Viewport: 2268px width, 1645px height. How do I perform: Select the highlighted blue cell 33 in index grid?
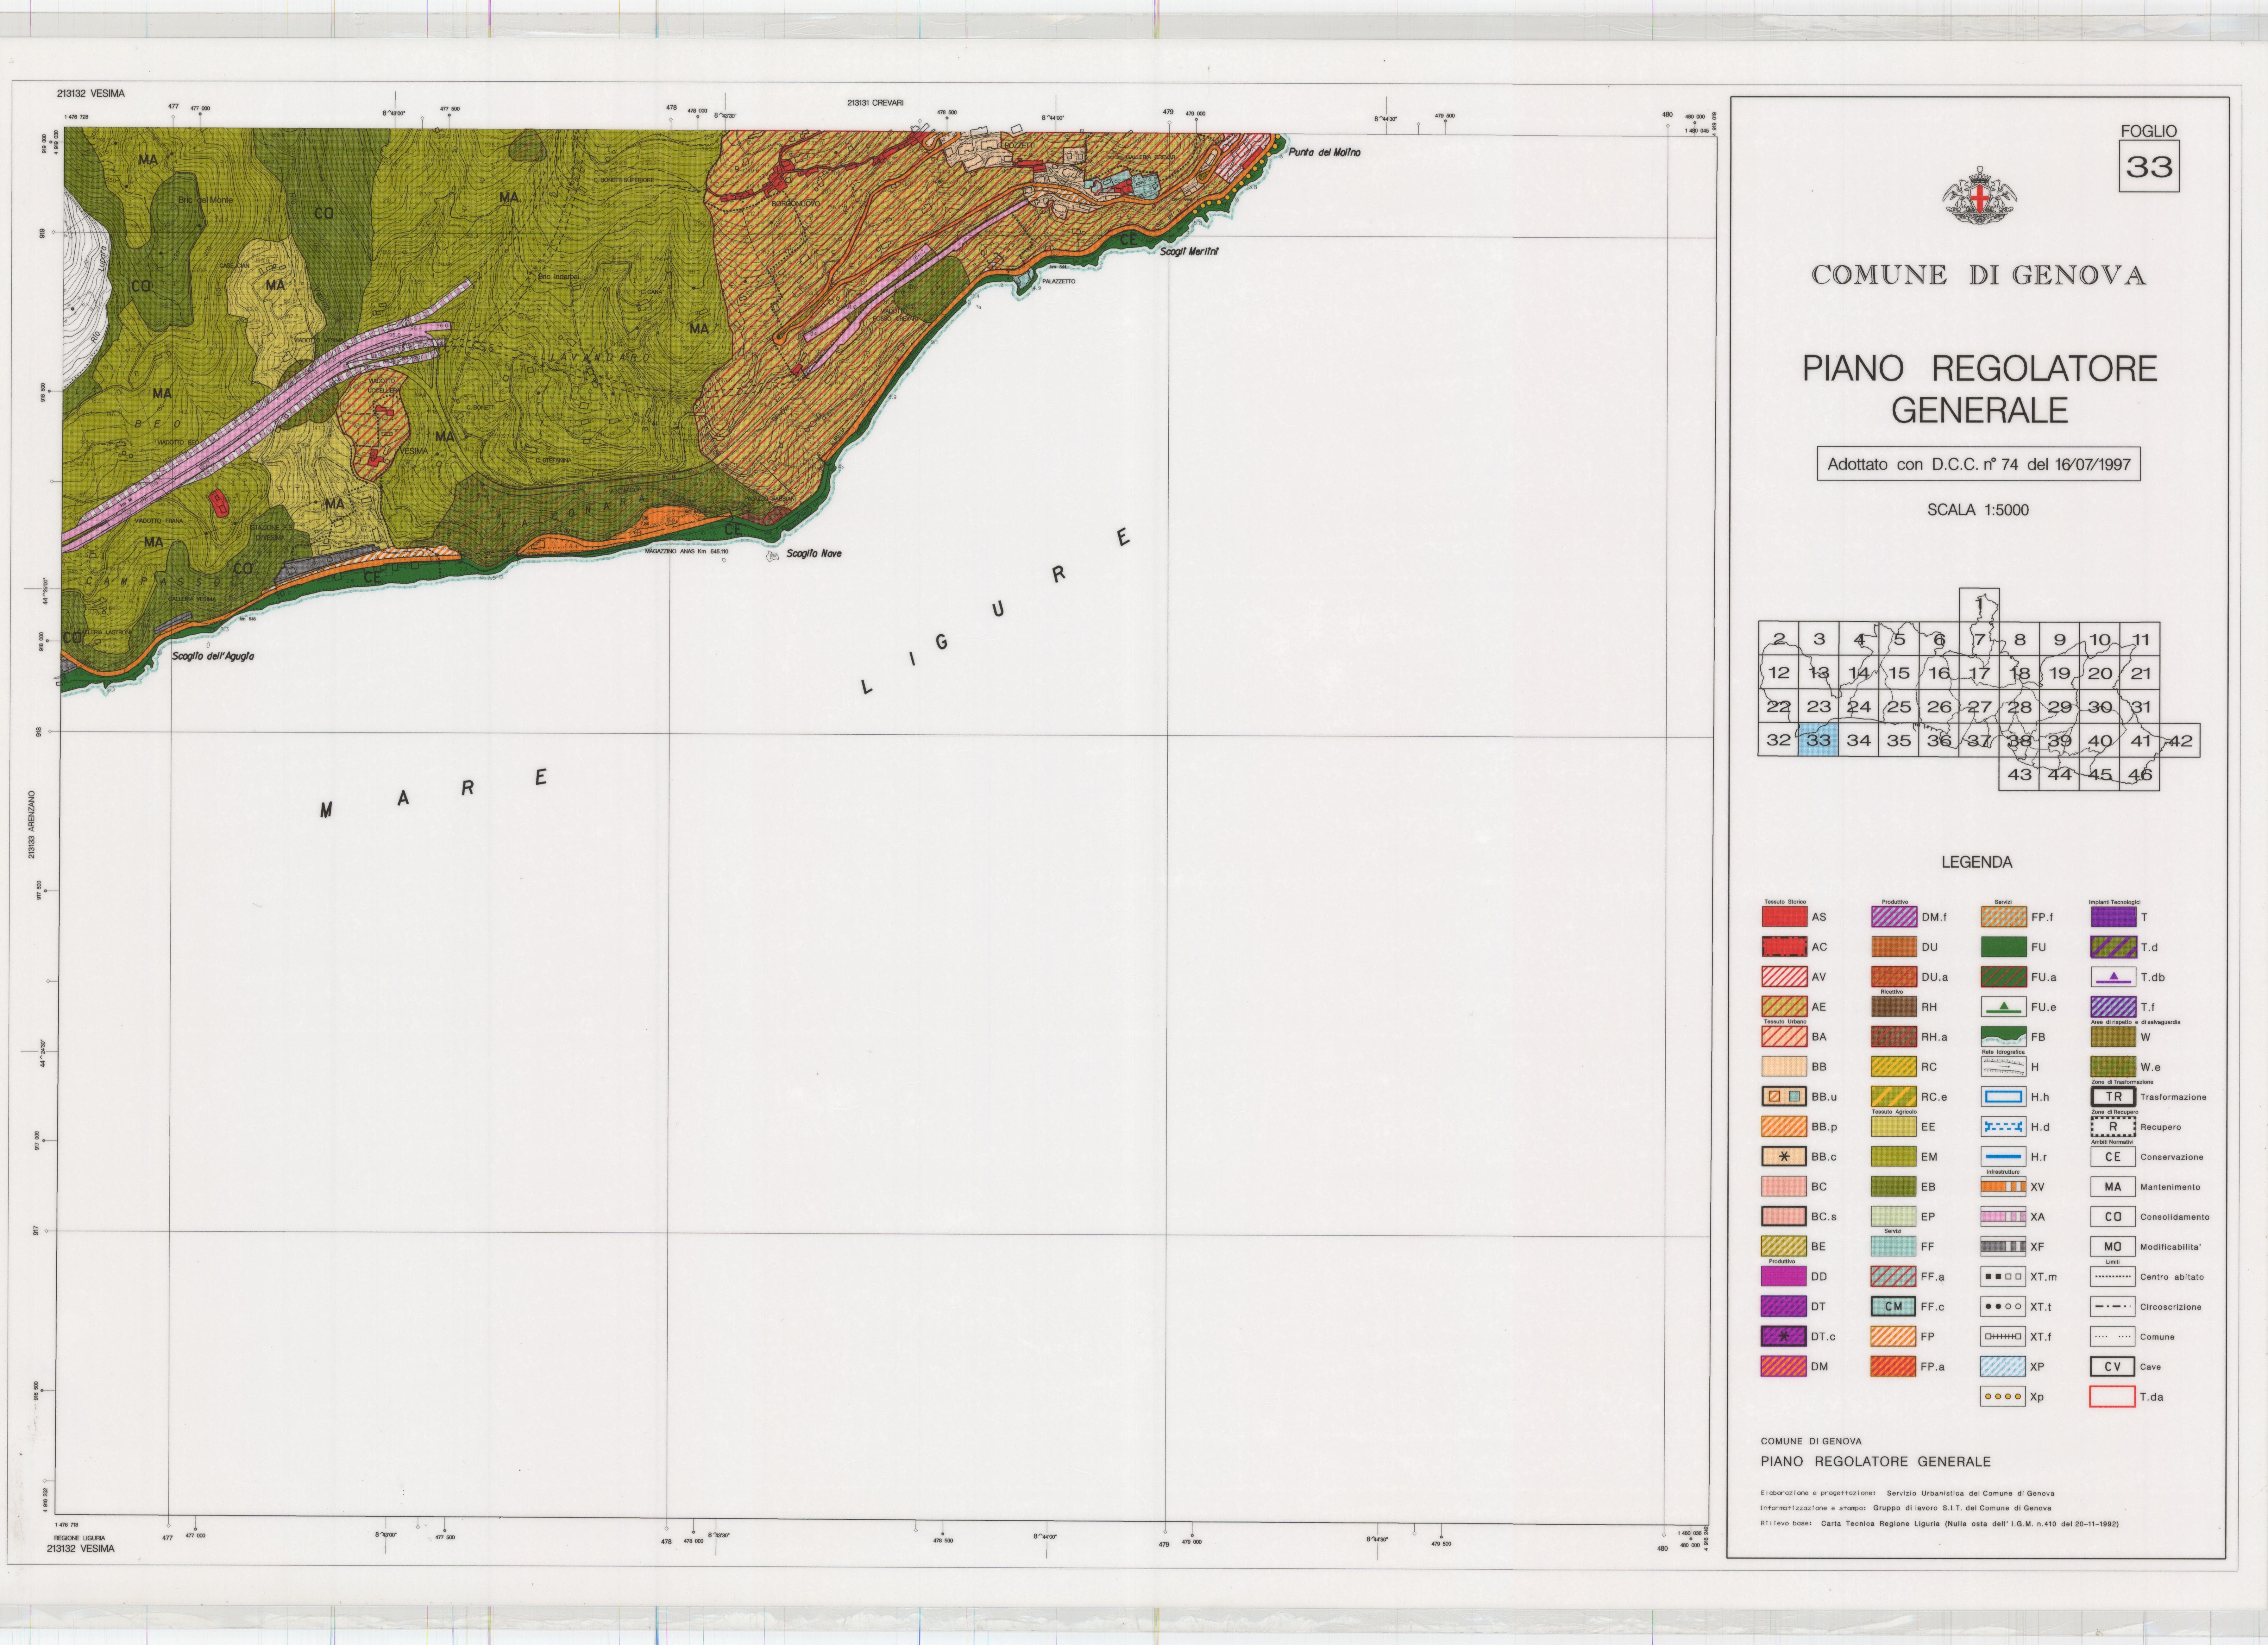coord(1818,740)
